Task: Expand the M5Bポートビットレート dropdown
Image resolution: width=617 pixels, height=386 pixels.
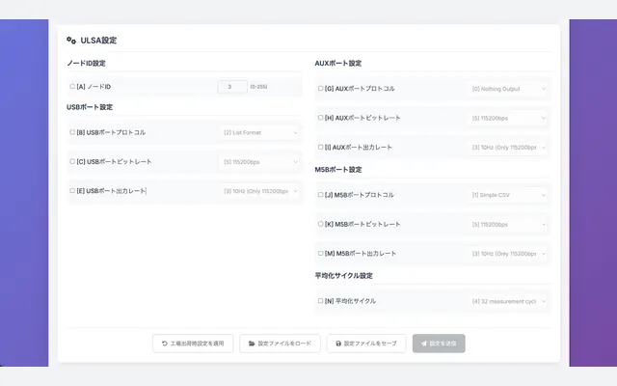Action: click(x=508, y=225)
